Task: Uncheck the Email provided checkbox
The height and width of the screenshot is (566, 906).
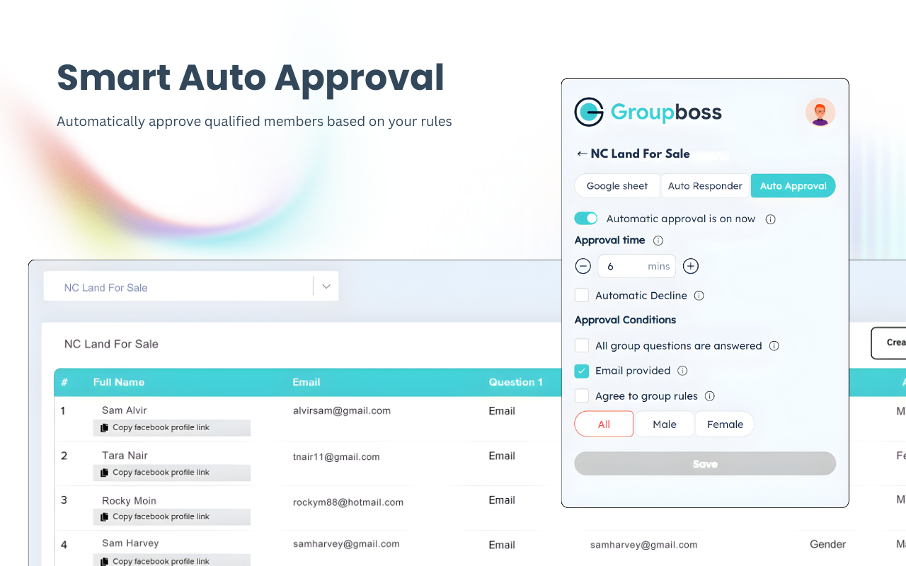Action: 582,371
